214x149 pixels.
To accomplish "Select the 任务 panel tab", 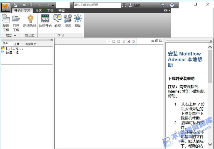I will tap(5, 44).
